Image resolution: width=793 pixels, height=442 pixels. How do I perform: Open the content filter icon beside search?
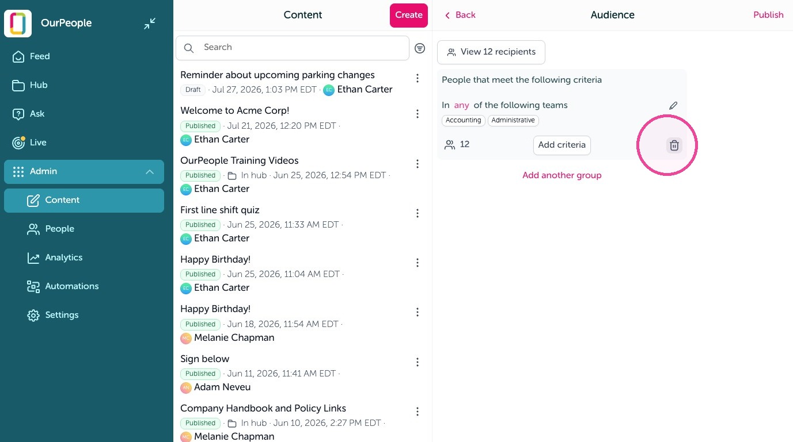[x=420, y=48]
